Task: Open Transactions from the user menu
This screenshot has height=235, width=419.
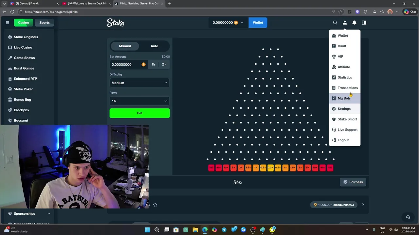Action: [345, 88]
